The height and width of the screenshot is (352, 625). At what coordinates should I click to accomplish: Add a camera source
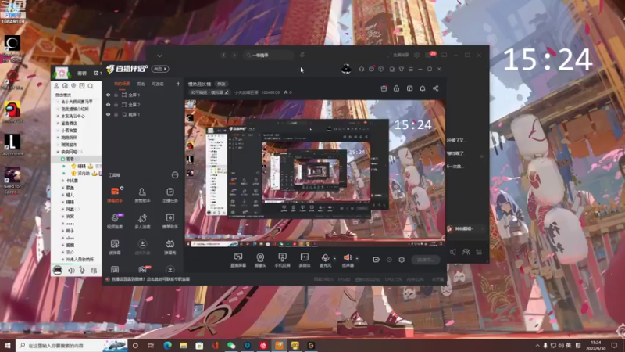260,260
